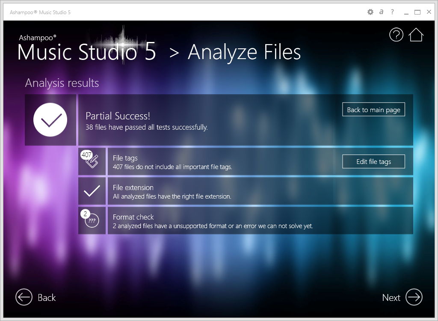Click Back to main page button

(x=373, y=110)
